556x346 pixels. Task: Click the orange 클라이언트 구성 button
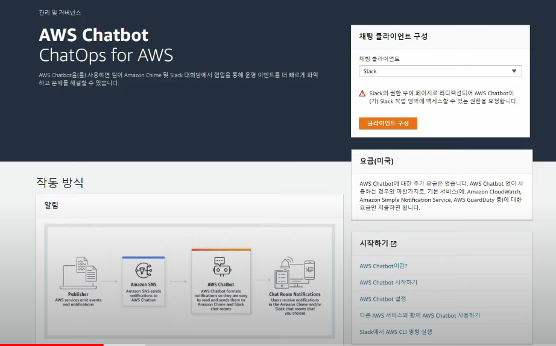coord(388,124)
